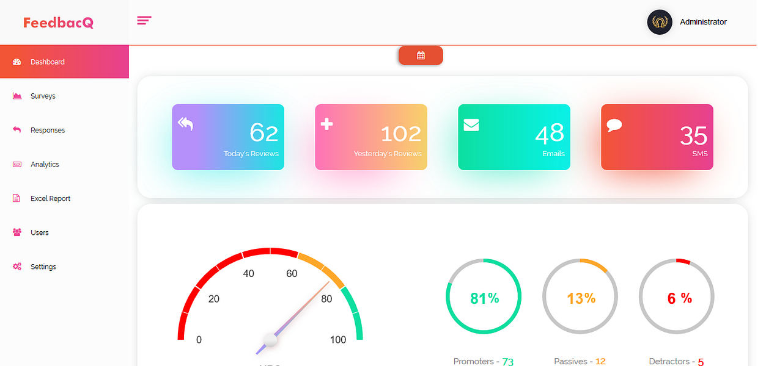The image size is (766, 366).
Task: Click the Passives - 12 label
Action: (580, 362)
